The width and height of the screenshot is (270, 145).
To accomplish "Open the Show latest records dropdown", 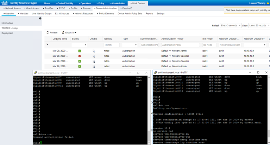I will coord(259,25).
